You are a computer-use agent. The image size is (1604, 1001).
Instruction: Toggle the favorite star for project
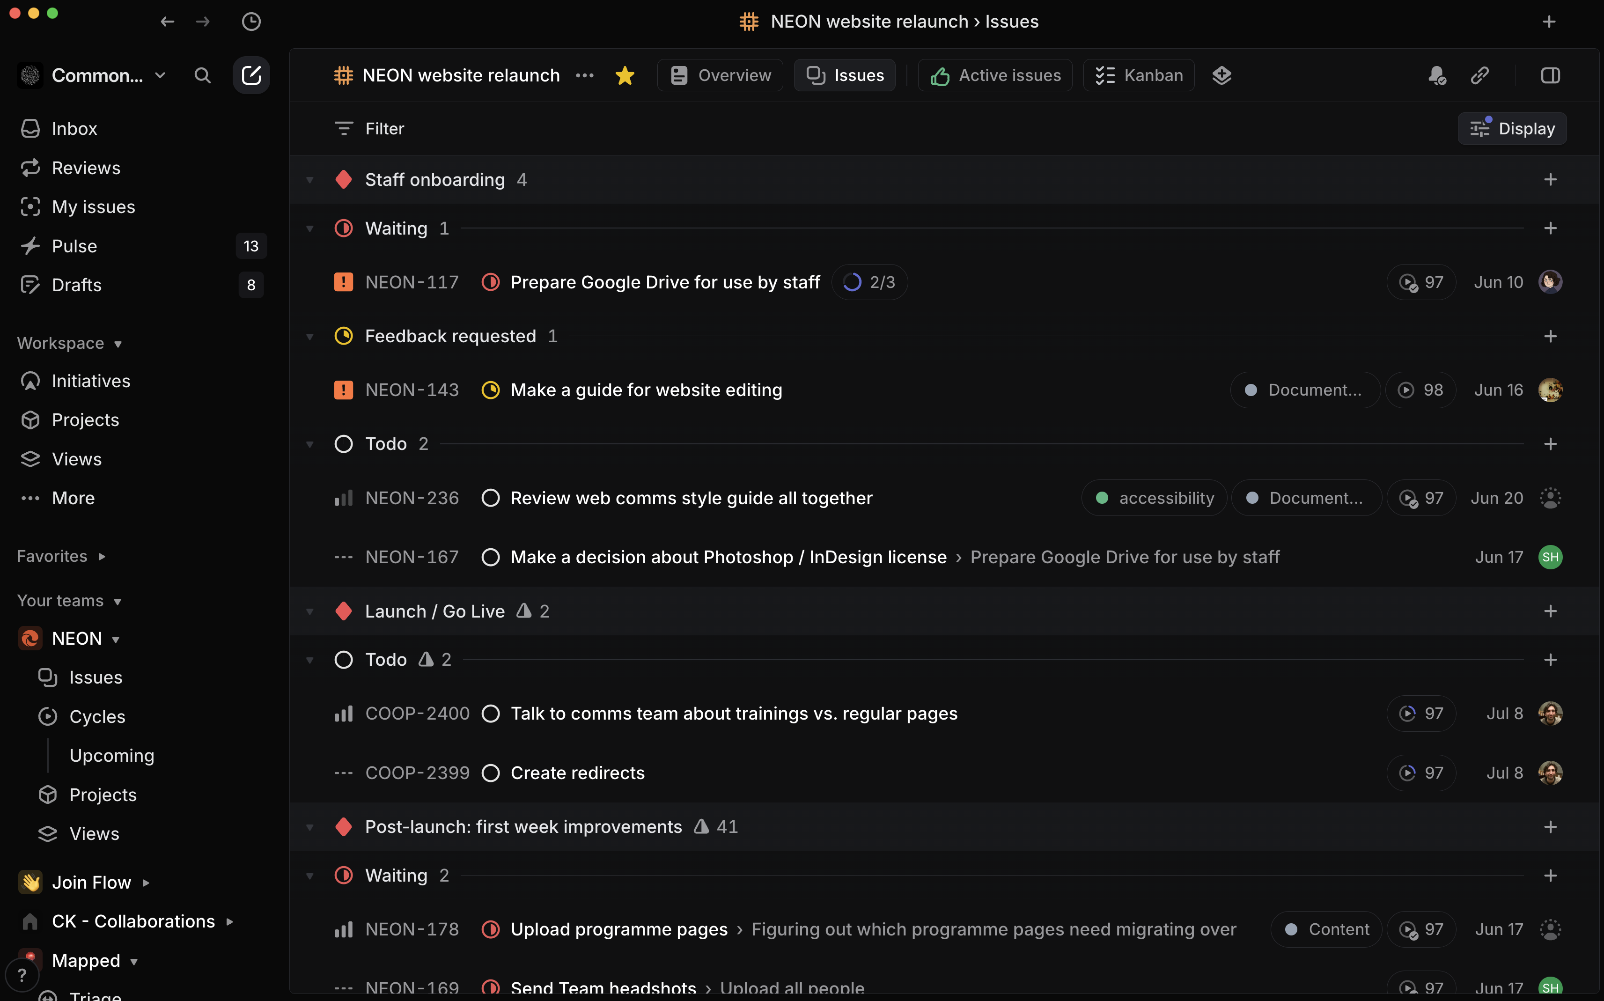(x=624, y=75)
